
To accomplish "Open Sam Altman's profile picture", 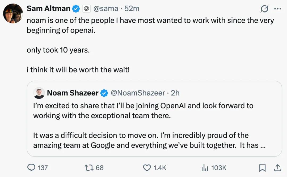I will [13, 13].
